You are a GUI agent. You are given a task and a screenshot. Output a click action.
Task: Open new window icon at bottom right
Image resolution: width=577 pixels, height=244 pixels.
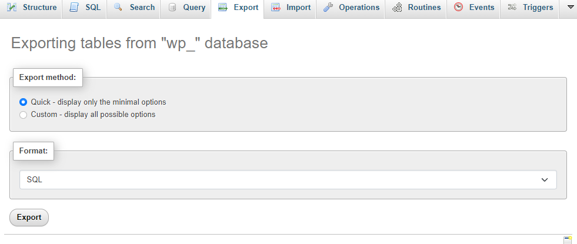click(568, 239)
